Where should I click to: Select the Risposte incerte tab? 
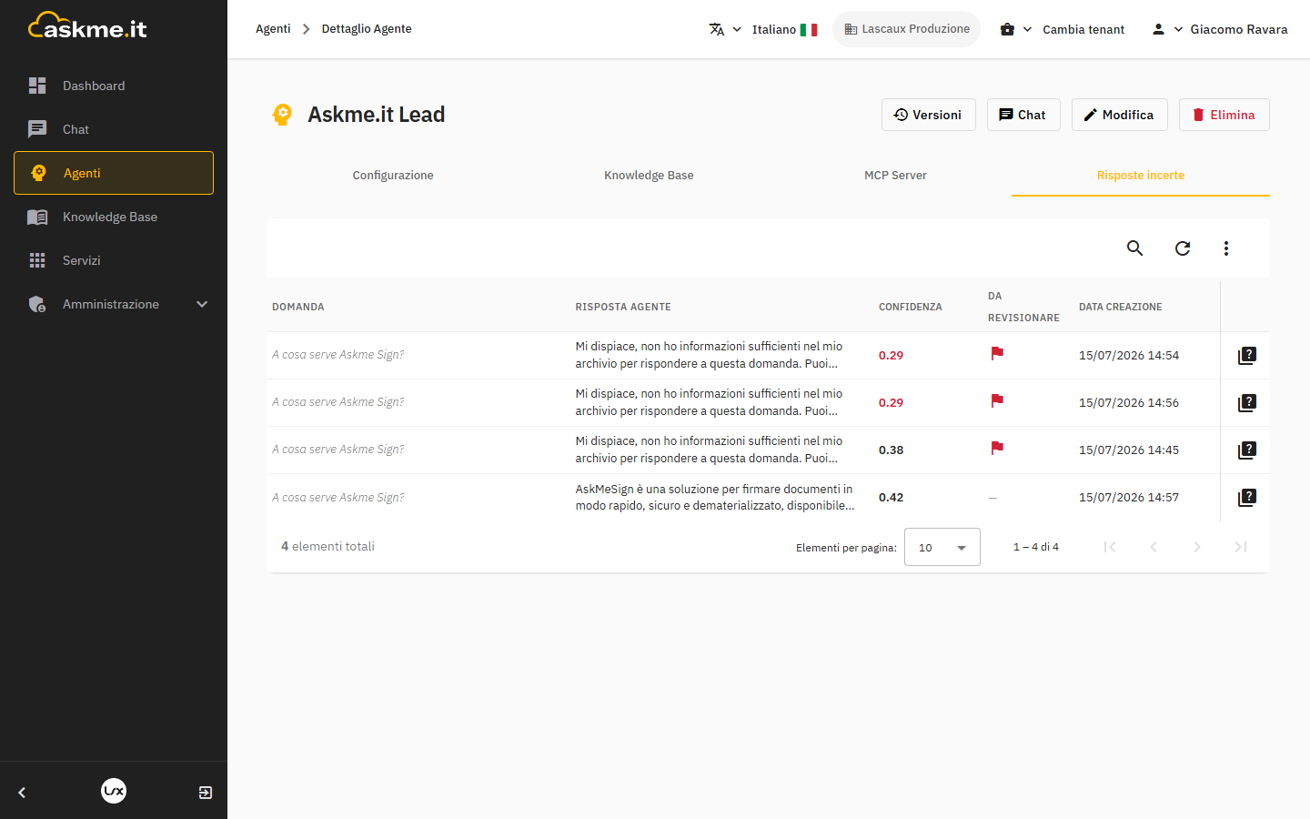[1141, 176]
